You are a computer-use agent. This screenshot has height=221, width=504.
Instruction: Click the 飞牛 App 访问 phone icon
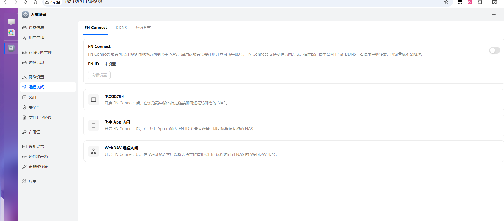tap(94, 125)
